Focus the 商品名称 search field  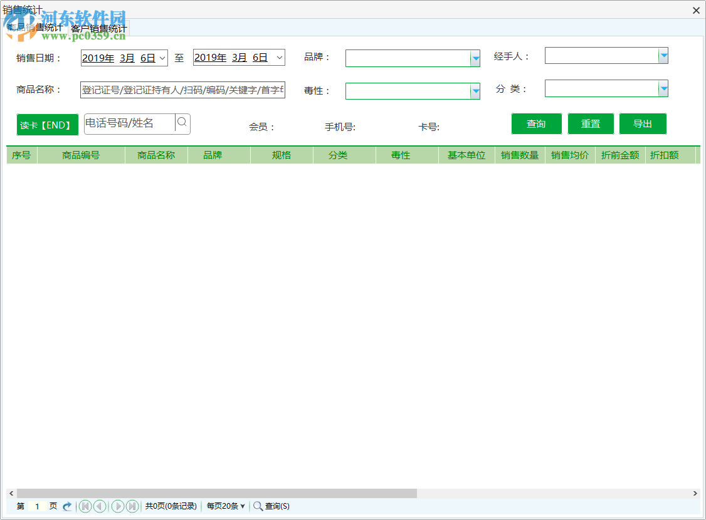point(183,90)
